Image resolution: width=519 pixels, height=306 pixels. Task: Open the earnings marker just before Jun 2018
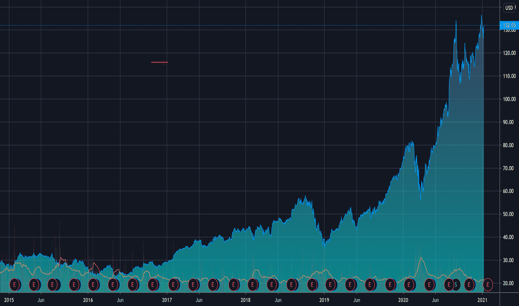pyautogui.click(x=272, y=284)
